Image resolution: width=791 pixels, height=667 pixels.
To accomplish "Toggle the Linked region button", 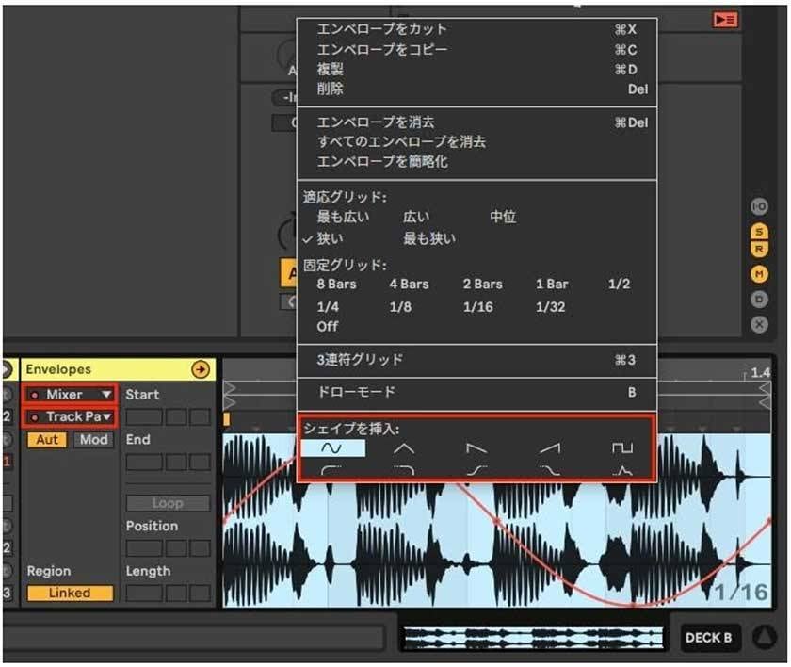I will 69,593.
